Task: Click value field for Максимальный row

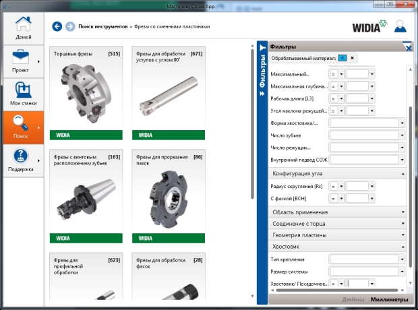Action: (x=357, y=74)
